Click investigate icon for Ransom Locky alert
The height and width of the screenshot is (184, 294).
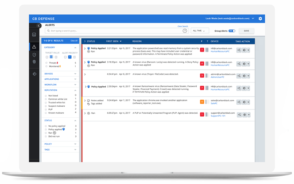(244, 64)
